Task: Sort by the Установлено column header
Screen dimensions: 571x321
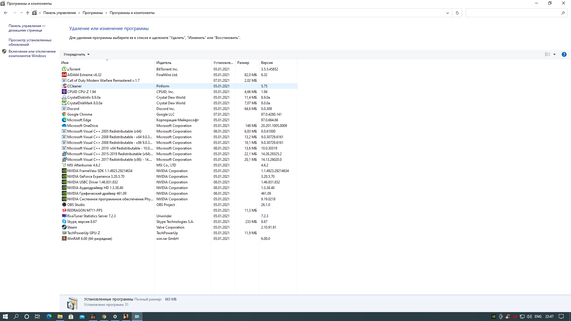Action: pos(223,63)
